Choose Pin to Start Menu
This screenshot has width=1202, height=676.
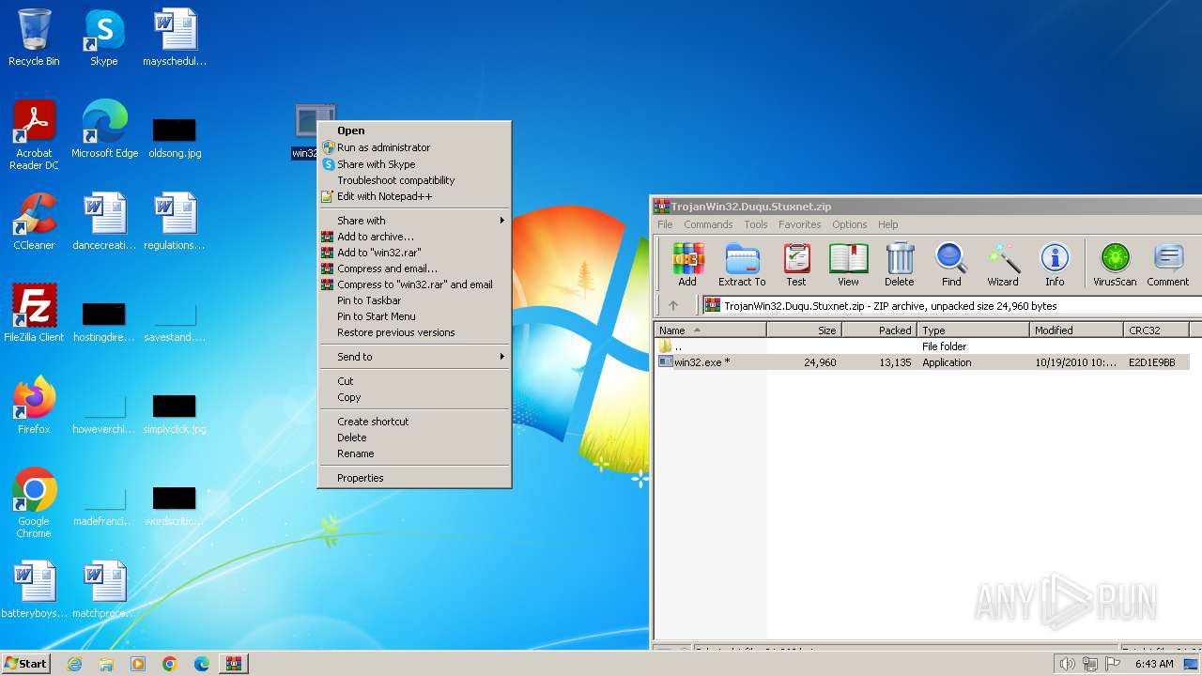(414, 316)
